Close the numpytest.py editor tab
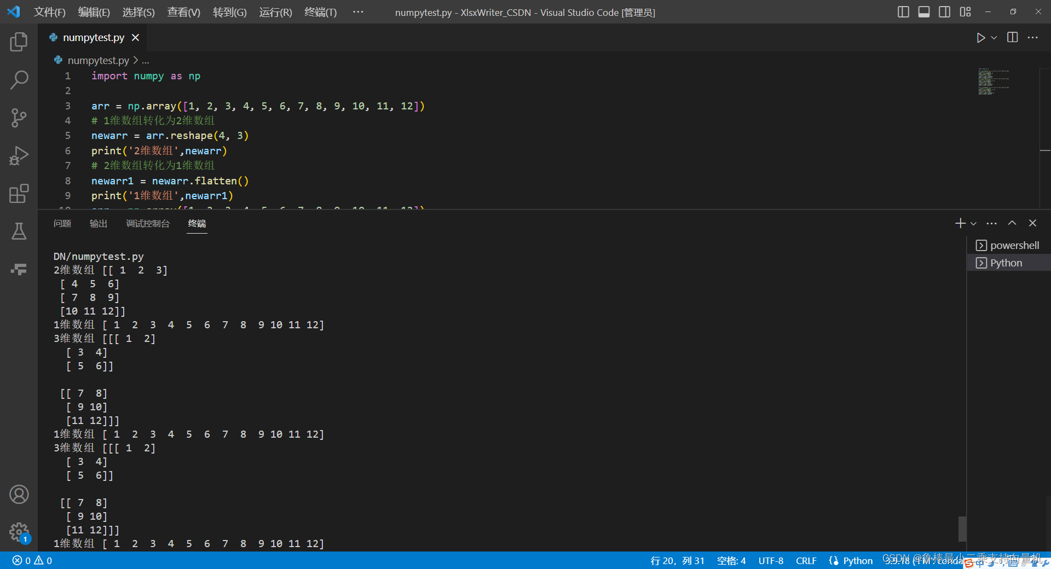 [135, 37]
